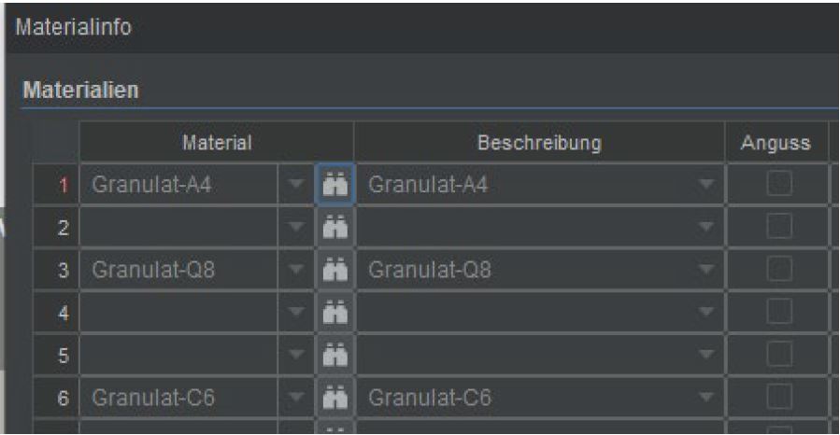Expand Material dropdown arrow in row 5

[295, 355]
